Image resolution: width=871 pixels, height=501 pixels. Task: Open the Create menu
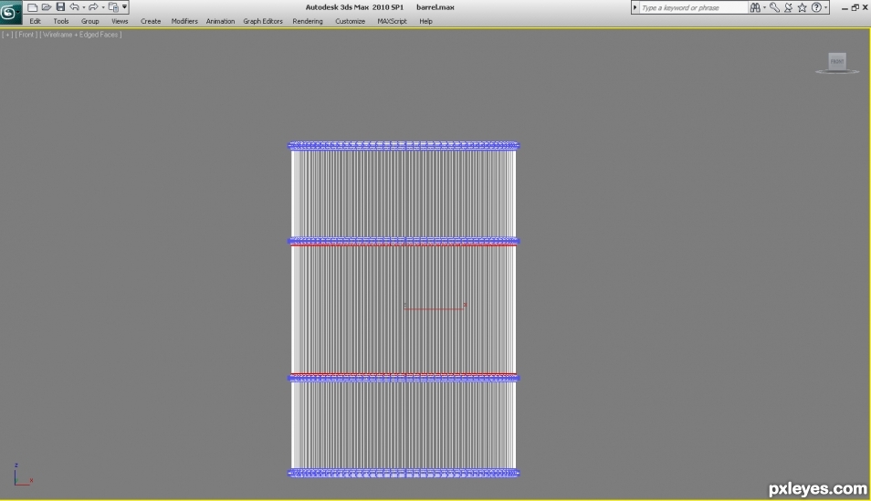click(151, 21)
